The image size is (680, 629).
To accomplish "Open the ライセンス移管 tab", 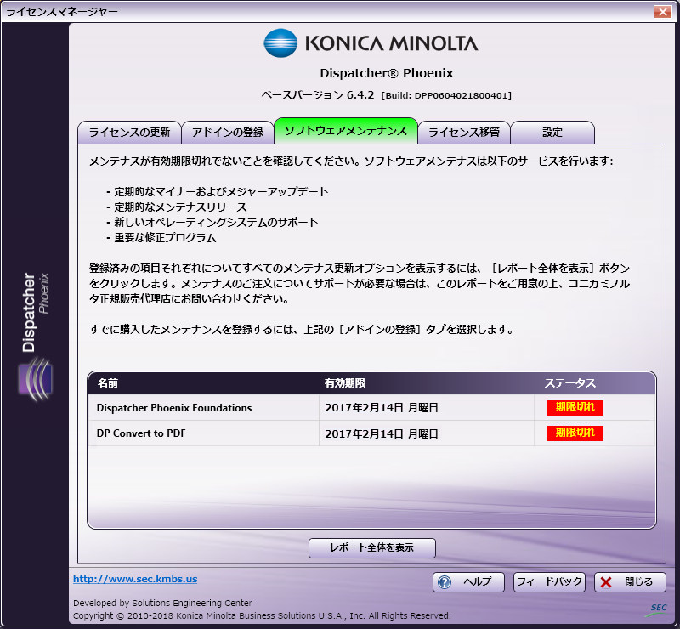I will pyautogui.click(x=464, y=133).
